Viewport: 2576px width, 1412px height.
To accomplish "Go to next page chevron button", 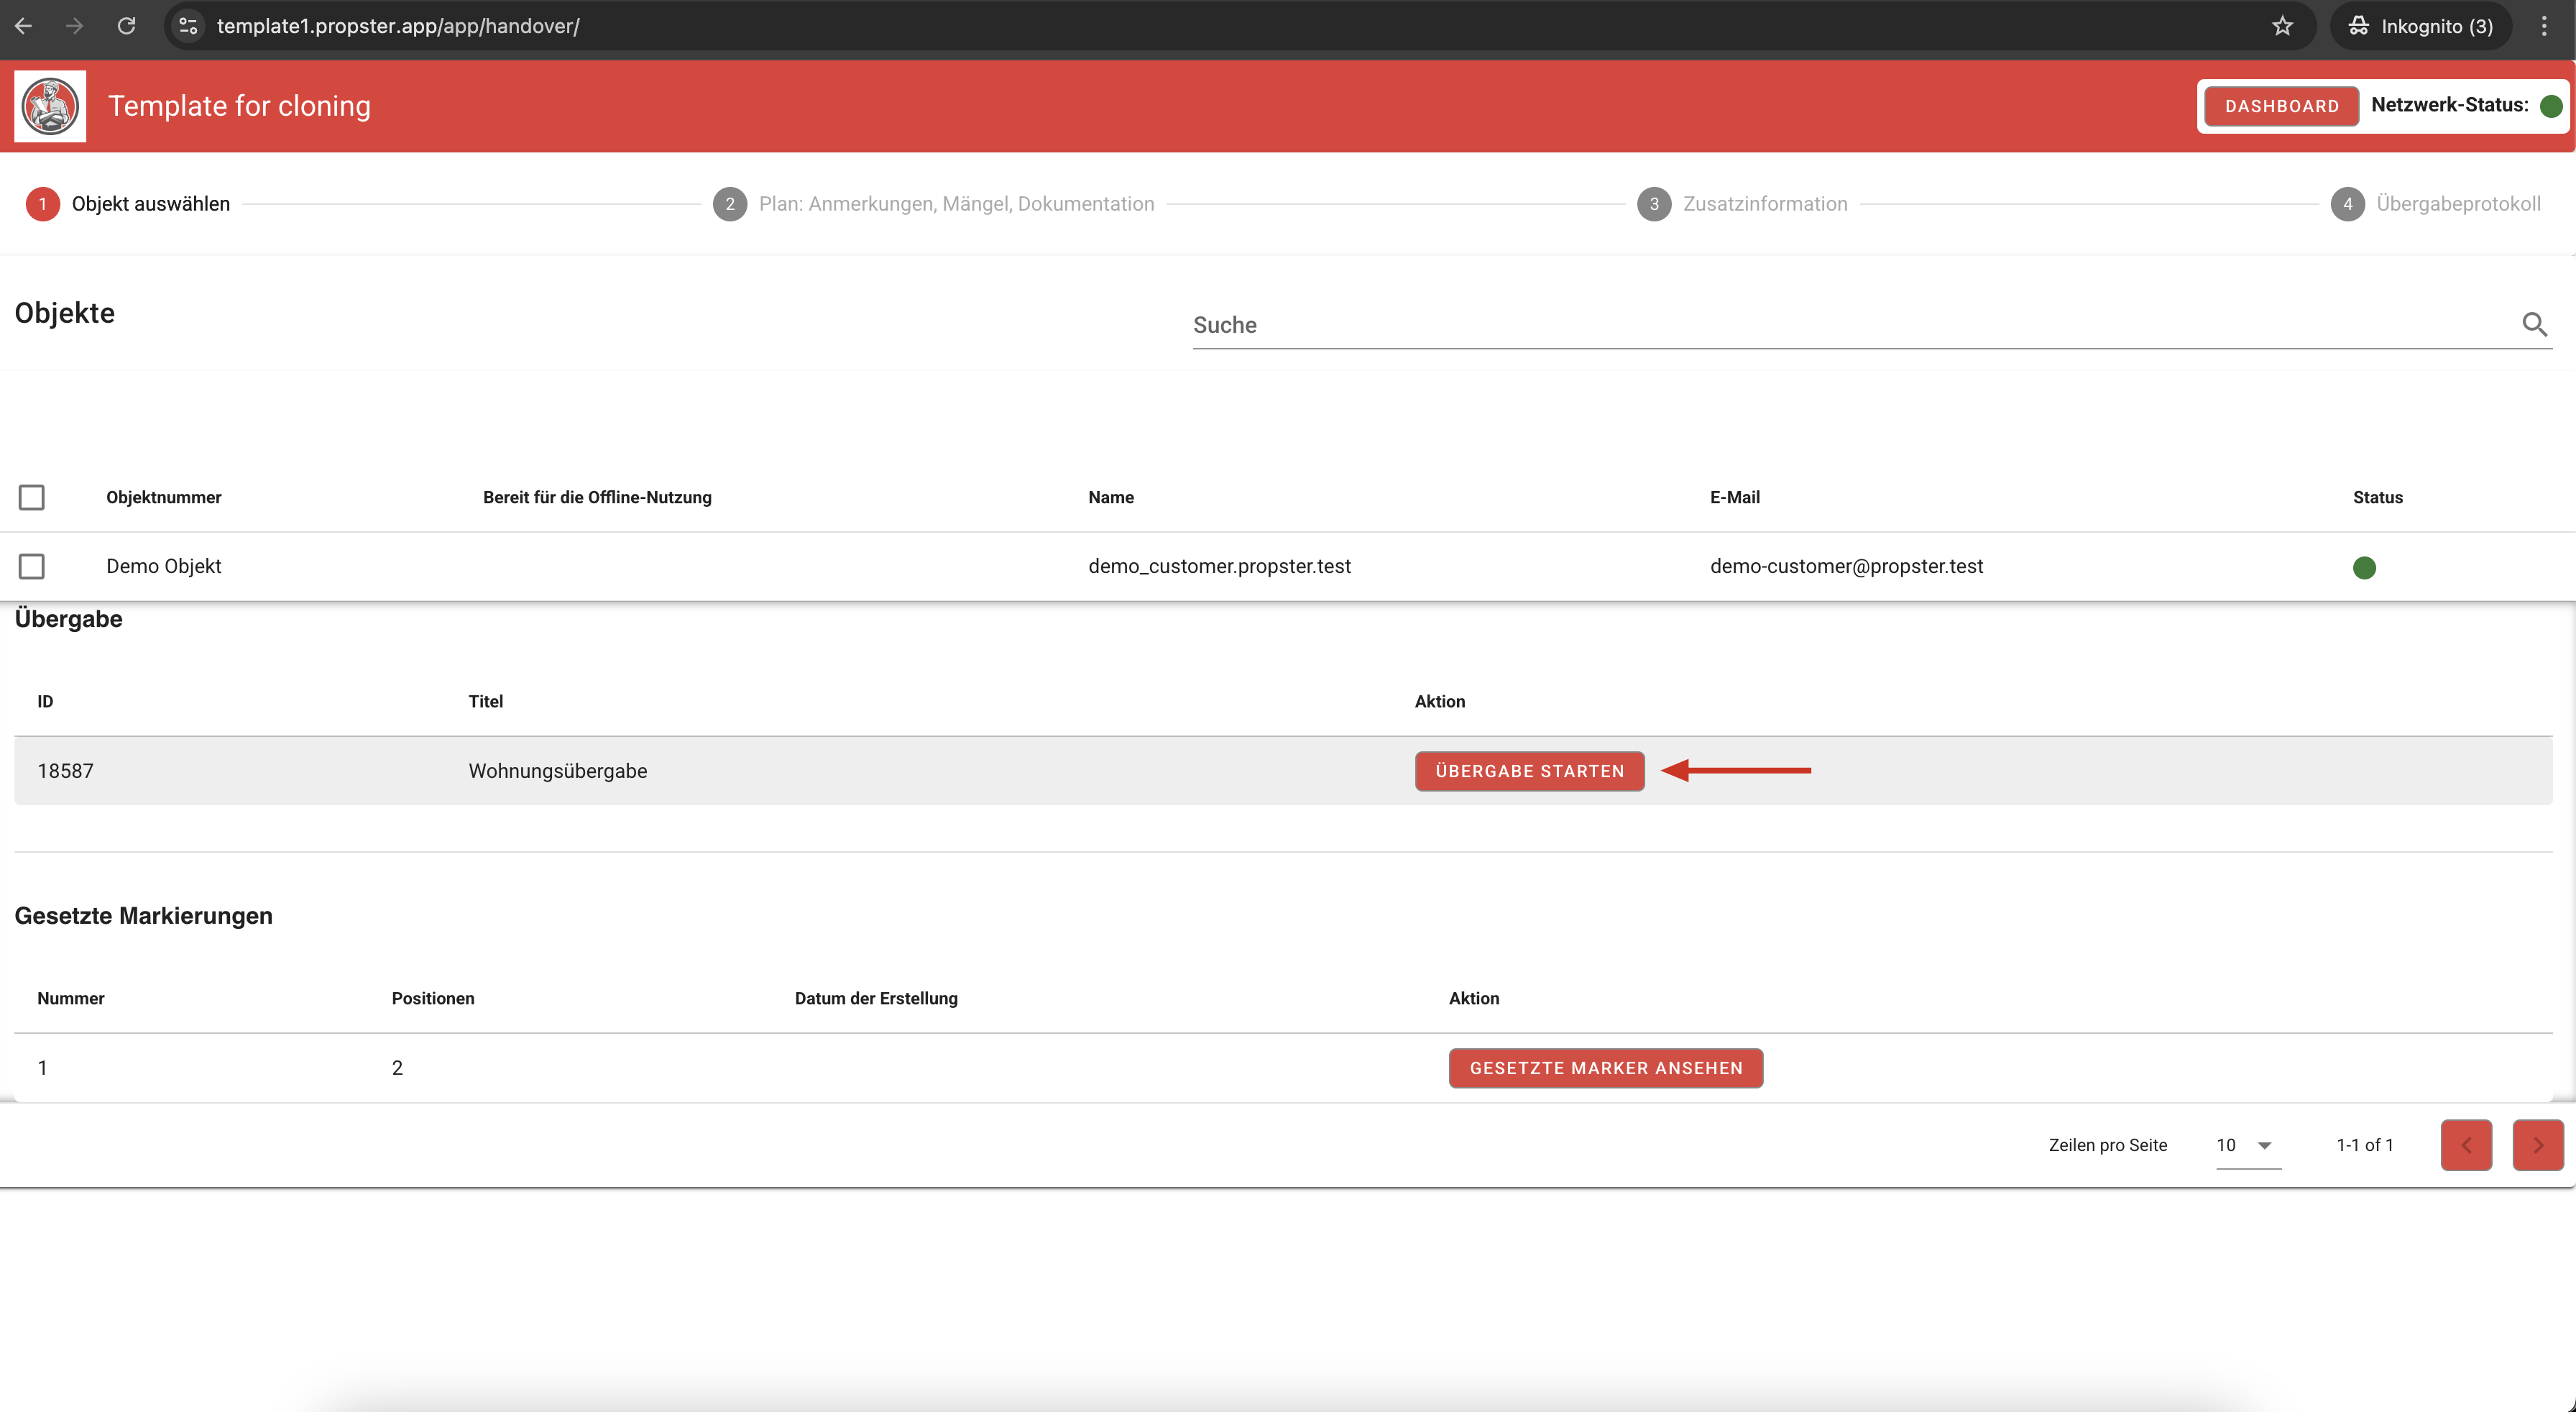I will pyautogui.click(x=2537, y=1145).
